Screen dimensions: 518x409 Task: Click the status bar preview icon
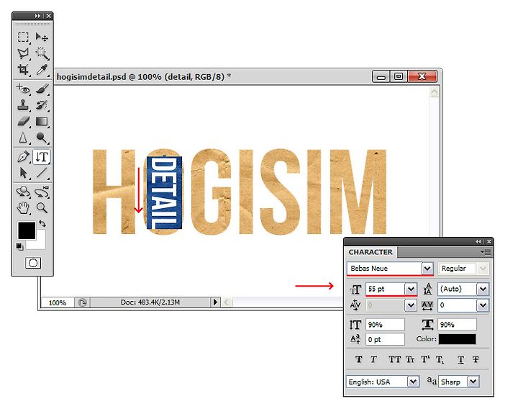coord(82,302)
